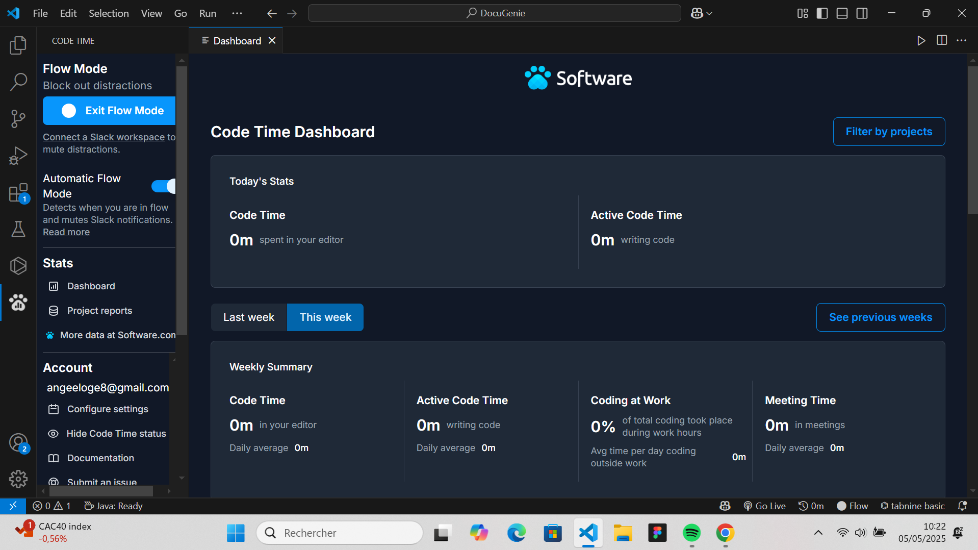
Task: Click the Exit Flow Mode button
Action: (x=109, y=111)
